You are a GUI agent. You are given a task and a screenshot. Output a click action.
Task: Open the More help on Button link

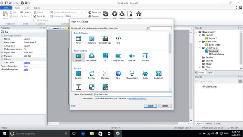(137, 98)
